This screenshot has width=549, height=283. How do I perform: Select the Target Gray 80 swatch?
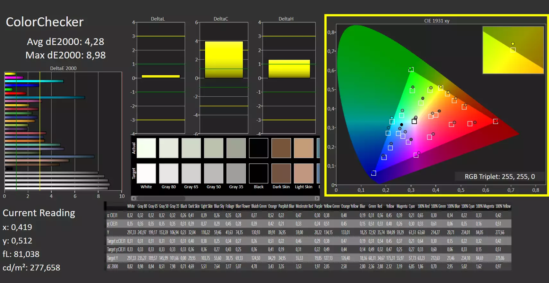click(169, 173)
